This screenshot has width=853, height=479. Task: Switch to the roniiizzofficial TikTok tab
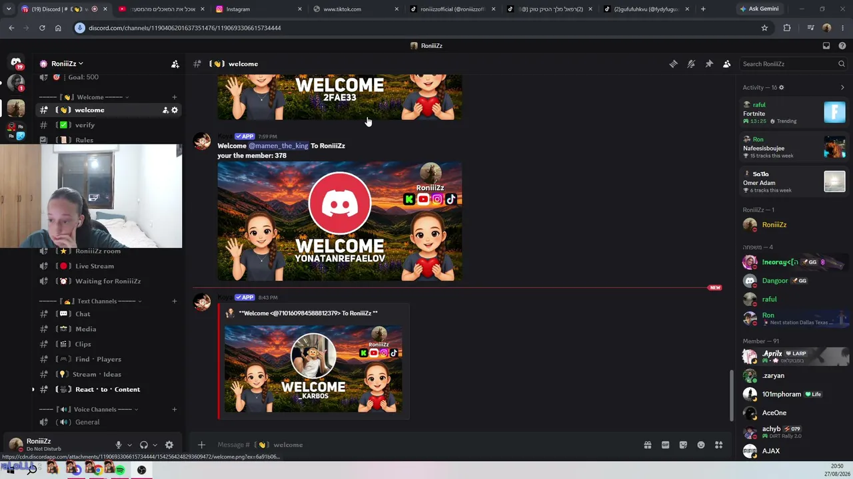coord(452,9)
